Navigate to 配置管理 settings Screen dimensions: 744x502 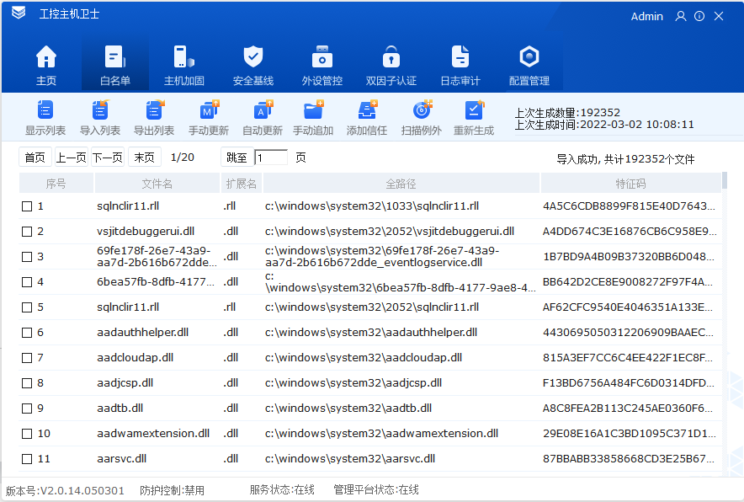pyautogui.click(x=529, y=63)
